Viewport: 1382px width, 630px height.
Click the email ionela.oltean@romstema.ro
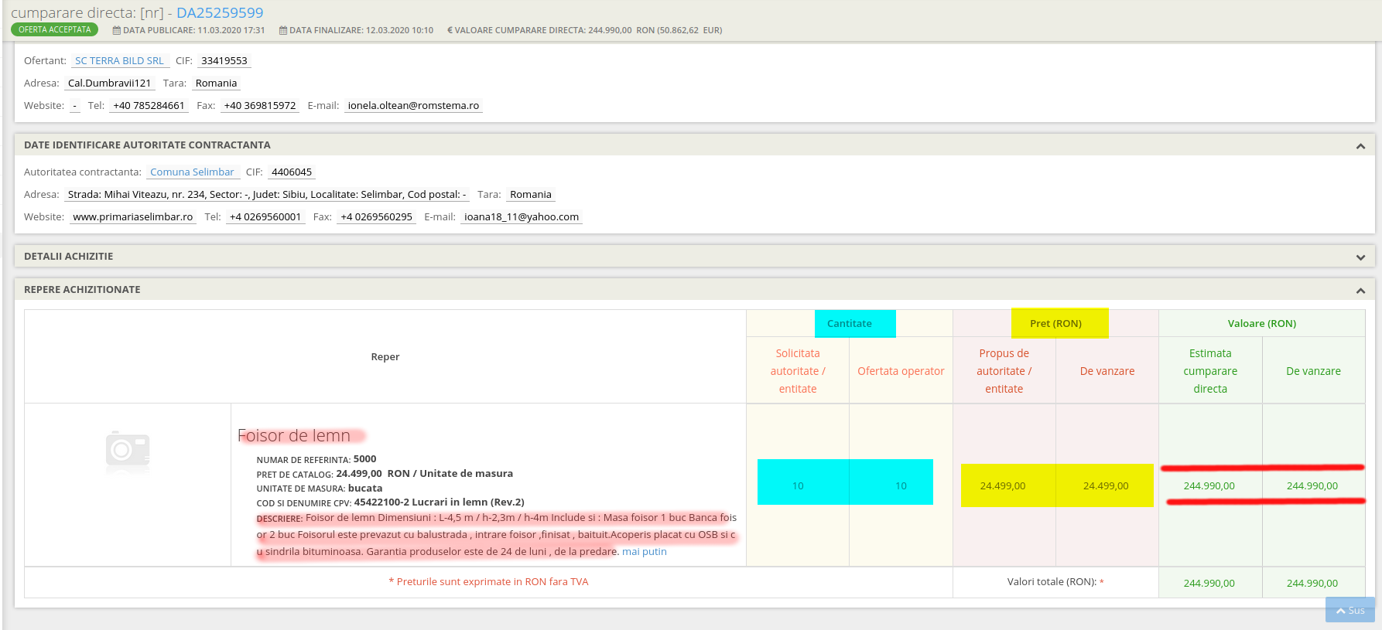tap(413, 105)
